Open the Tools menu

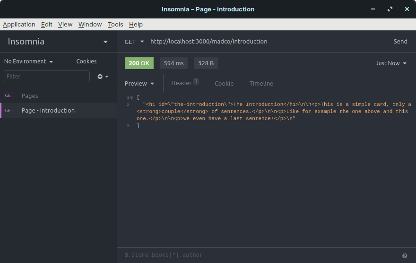tap(115, 25)
